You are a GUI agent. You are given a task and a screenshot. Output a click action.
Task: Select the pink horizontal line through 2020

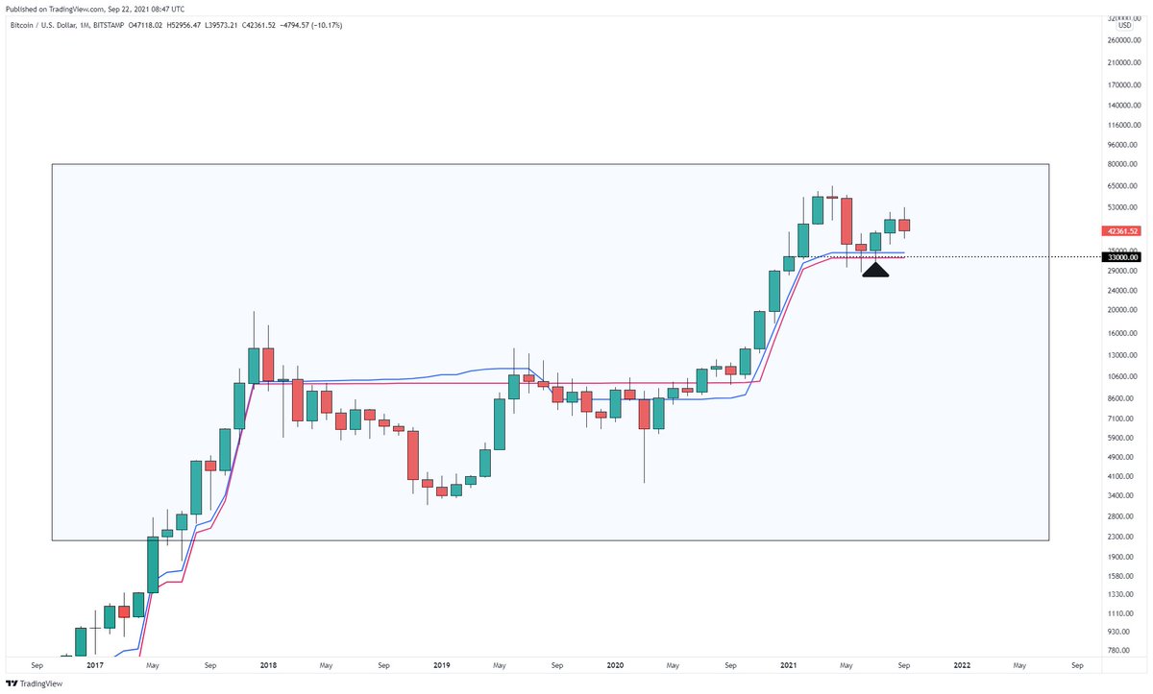click(615, 383)
